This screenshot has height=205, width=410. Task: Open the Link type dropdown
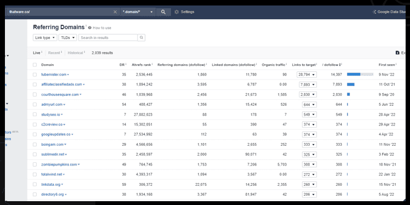pos(45,38)
